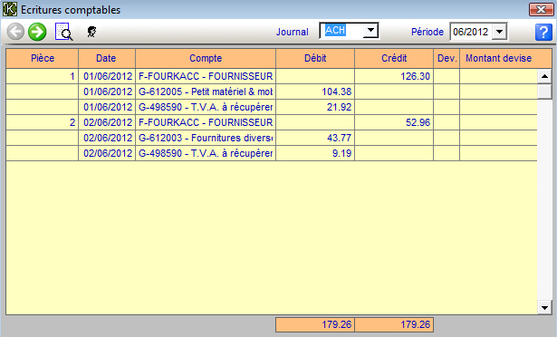This screenshot has height=337, width=557.
Task: Click the Débit column header
Action: 315,58
